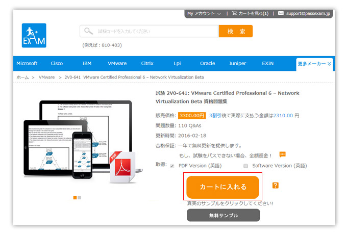Open the Cisco menu item

tap(57, 63)
